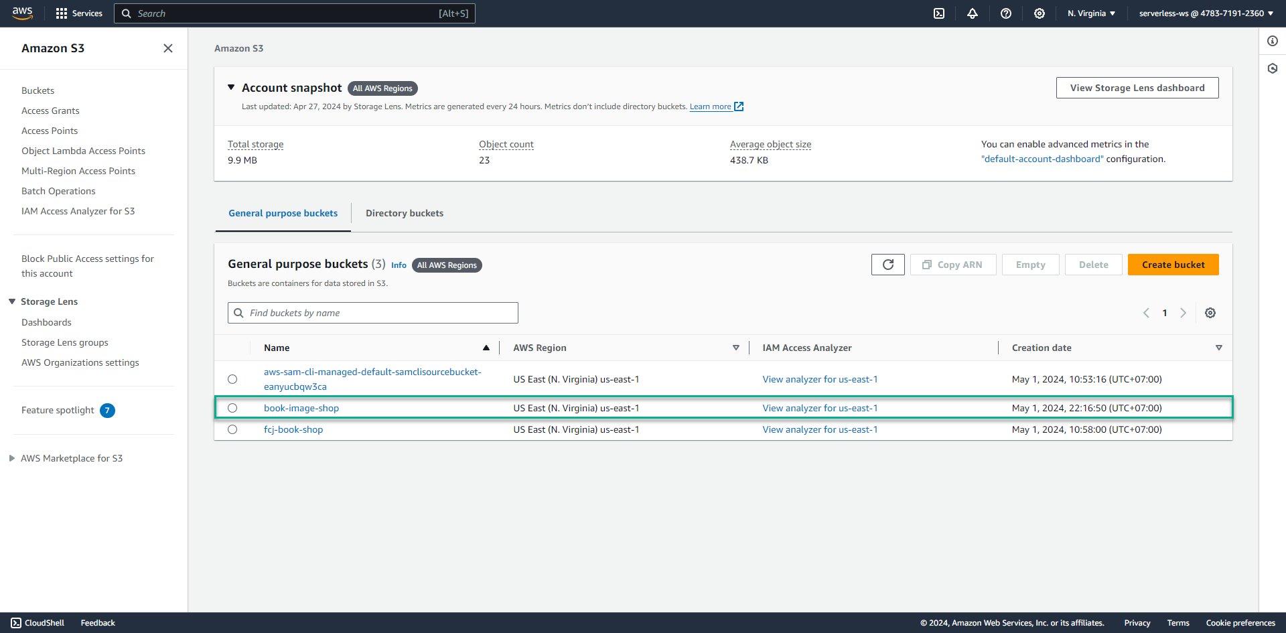
Task: Click the Privacy link in footer
Action: click(x=1137, y=623)
